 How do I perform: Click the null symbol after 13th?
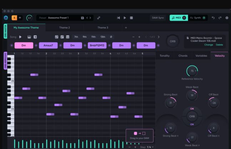coord(111,37)
